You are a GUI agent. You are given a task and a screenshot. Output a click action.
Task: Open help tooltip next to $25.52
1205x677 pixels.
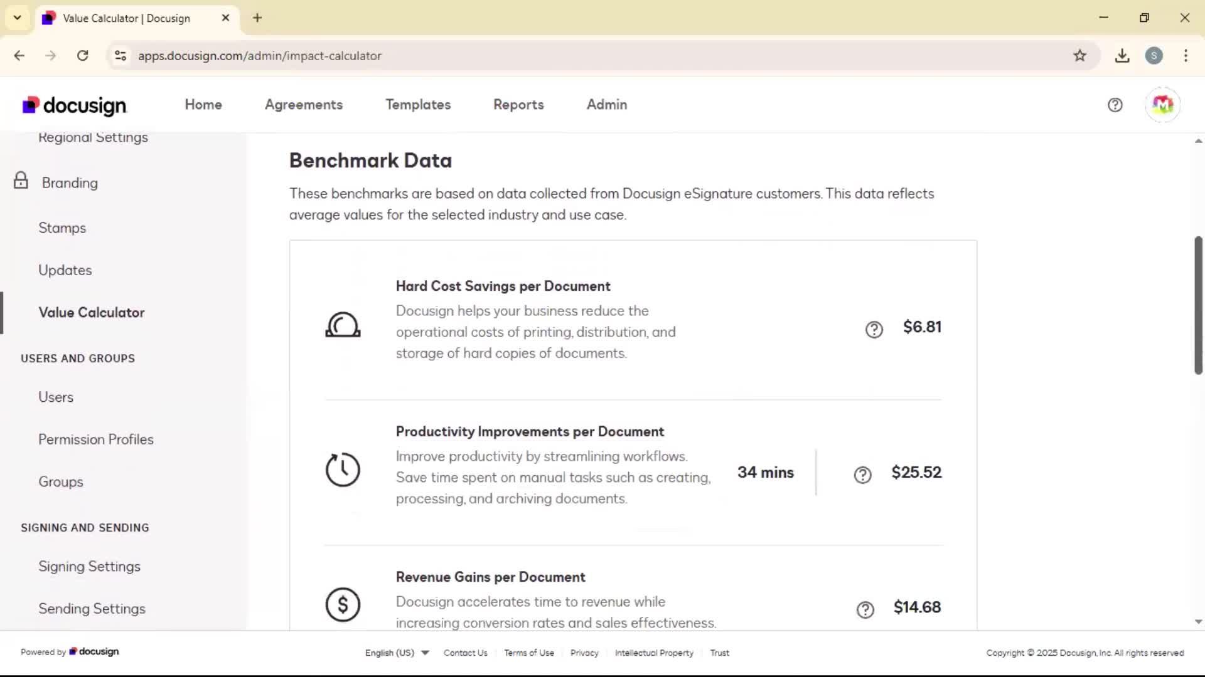coord(862,475)
